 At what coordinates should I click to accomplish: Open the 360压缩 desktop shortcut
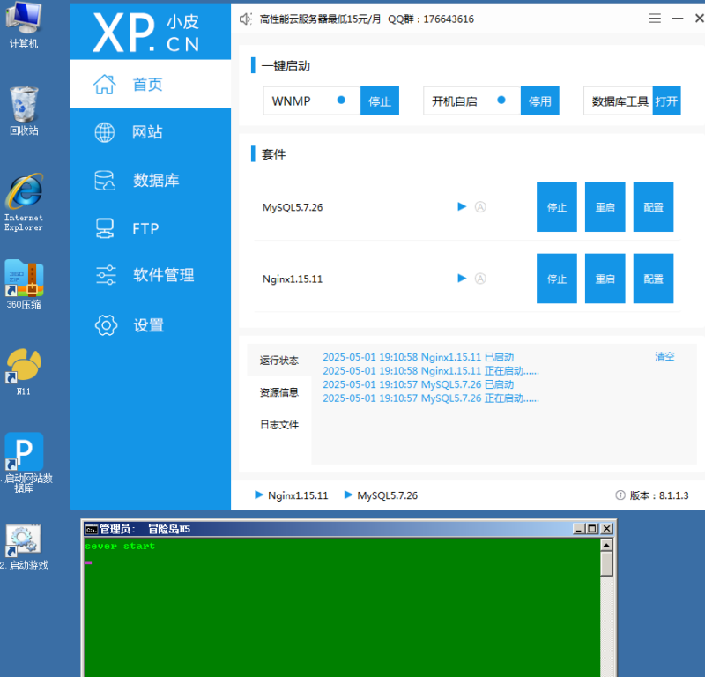[24, 280]
